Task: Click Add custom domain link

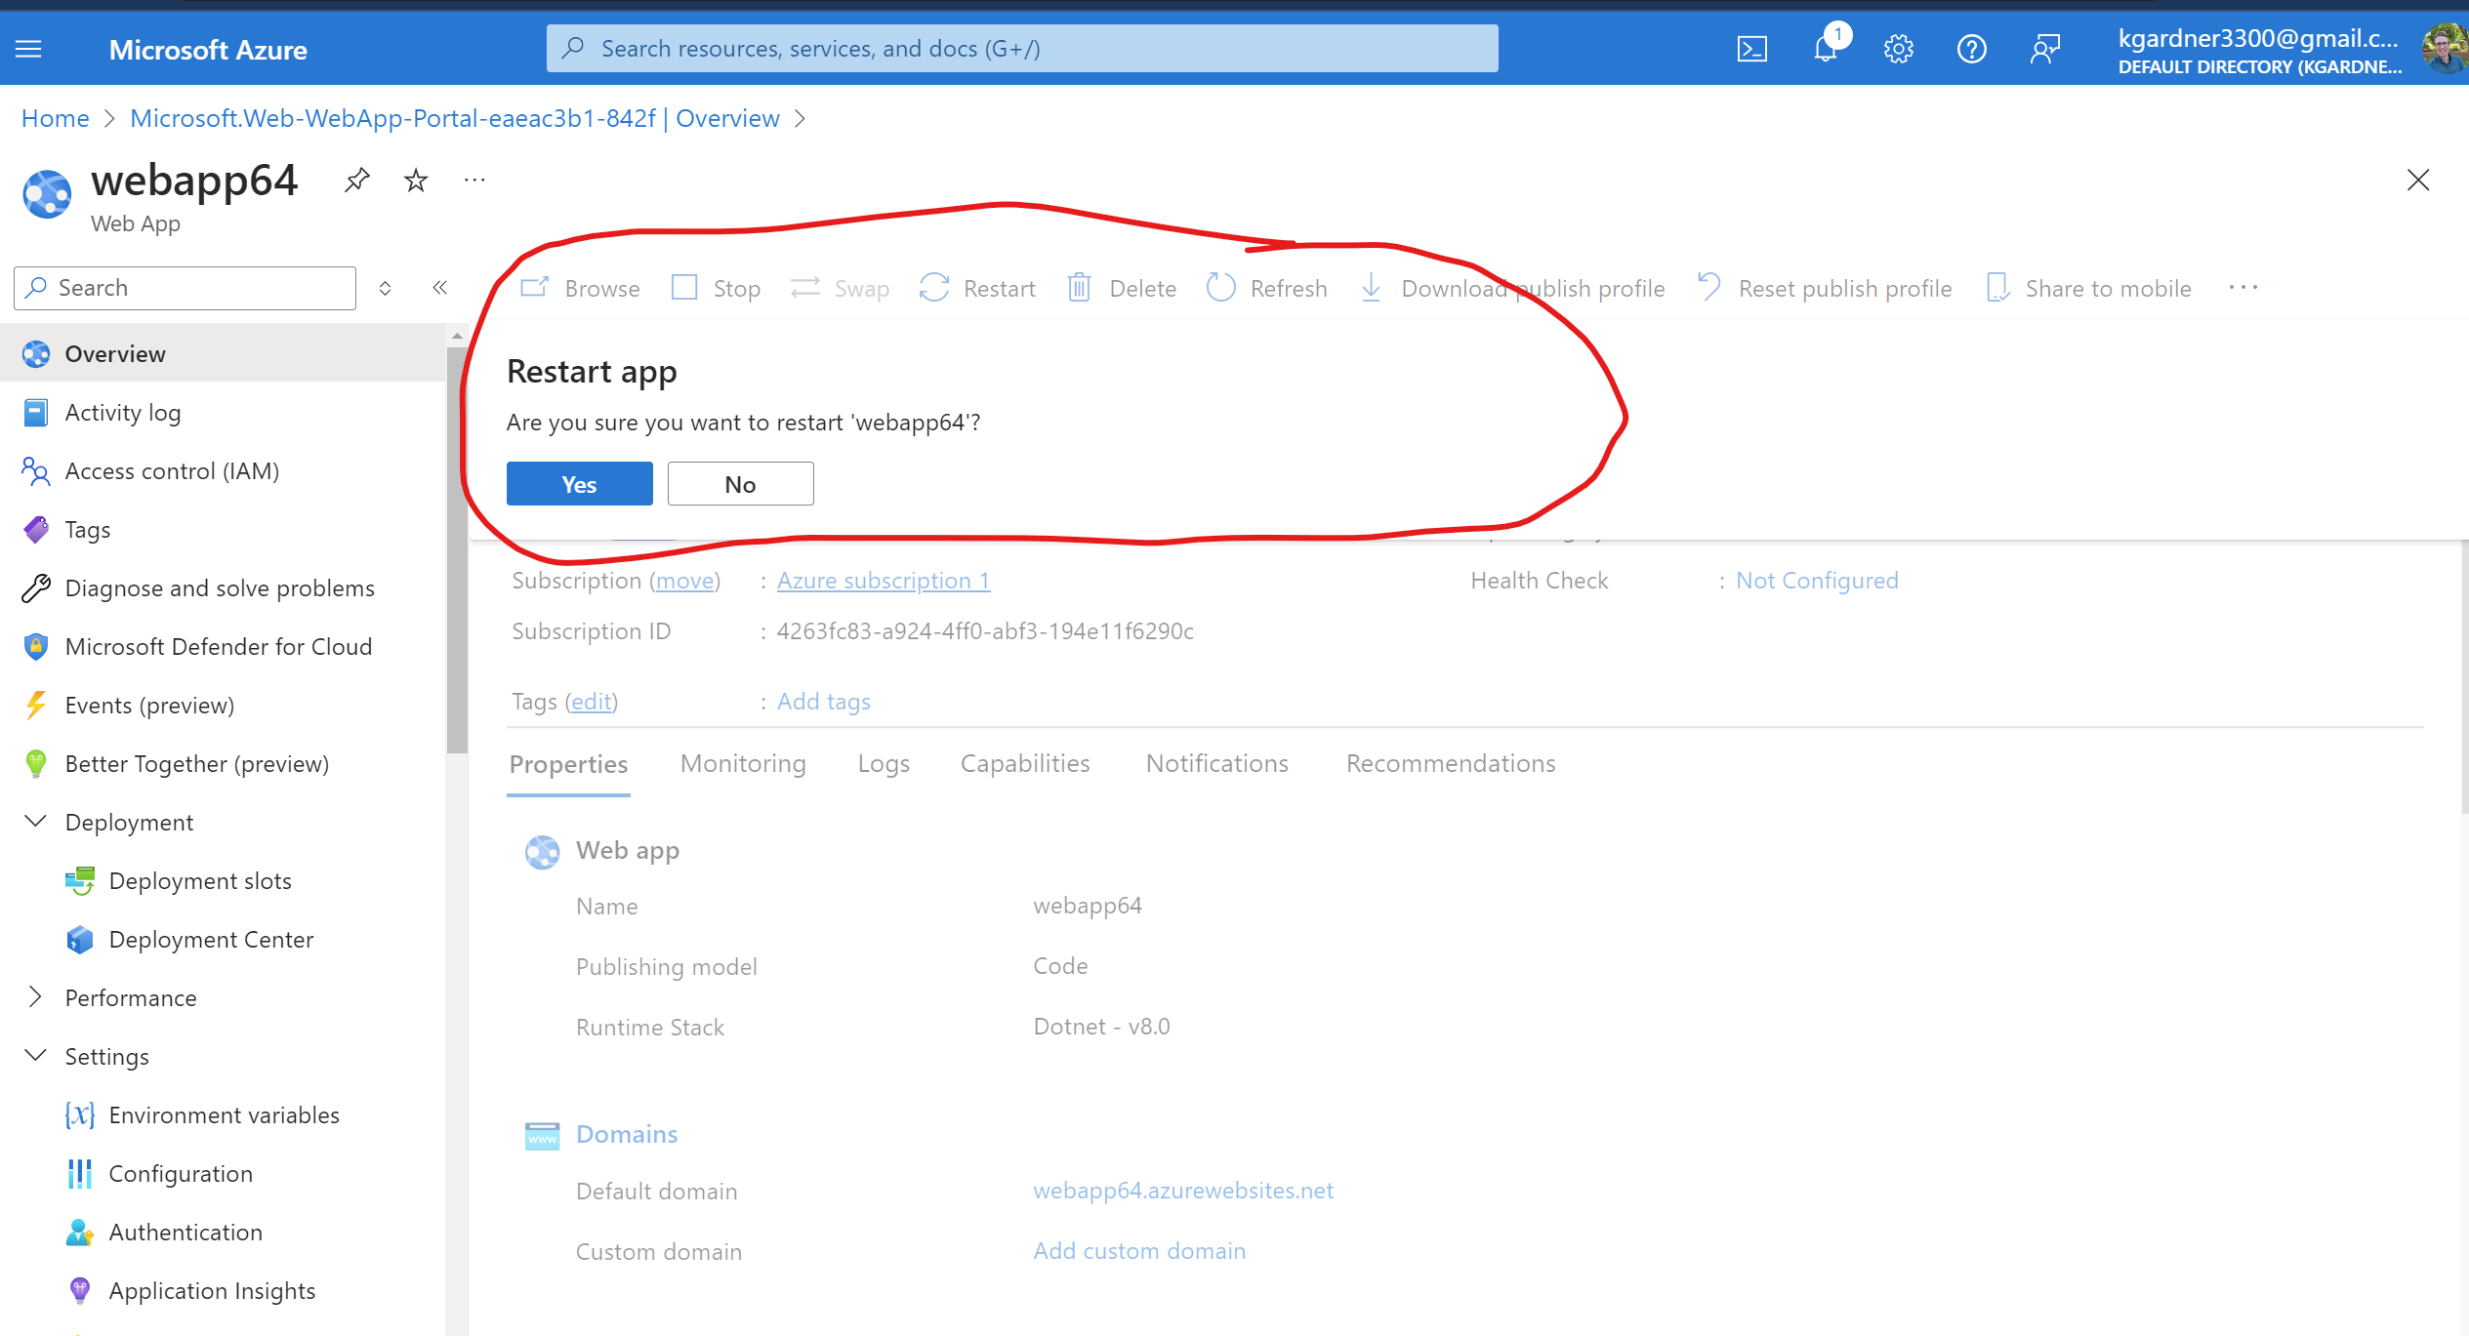Action: point(1139,1251)
